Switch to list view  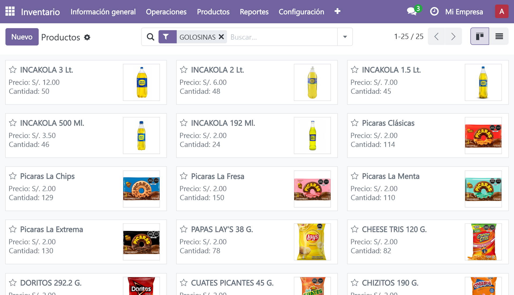click(499, 36)
